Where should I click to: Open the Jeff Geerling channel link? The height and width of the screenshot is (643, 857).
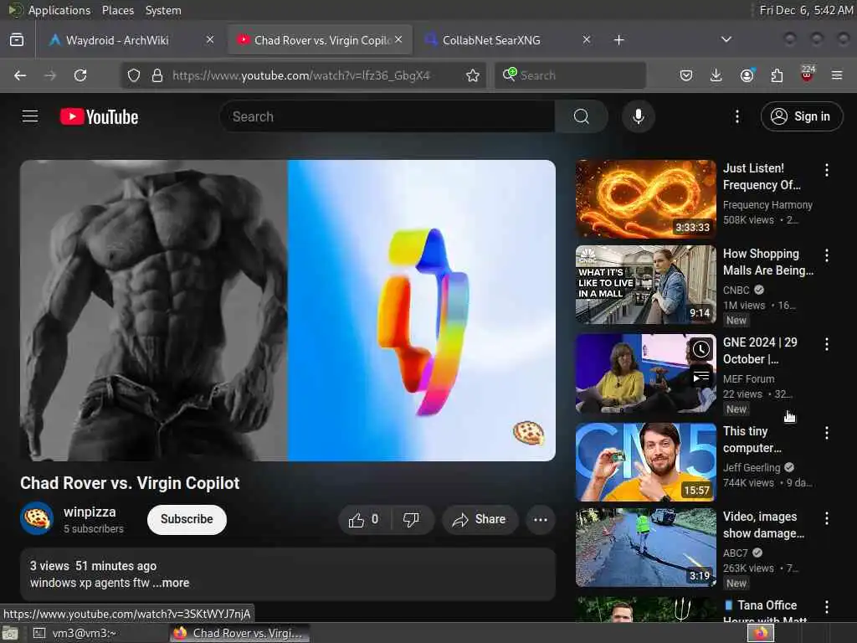pos(752,467)
